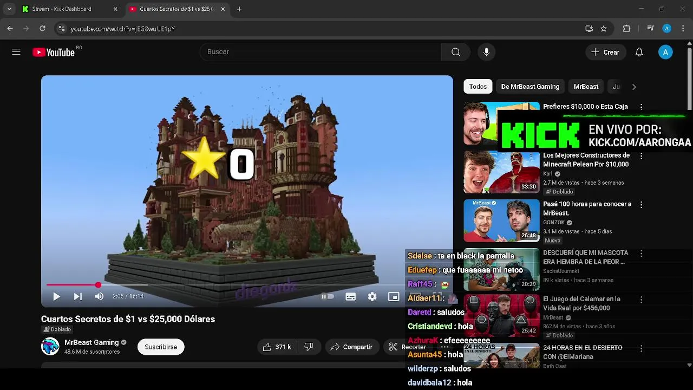
Task: Click the GONZOK channel name
Action: (x=554, y=223)
